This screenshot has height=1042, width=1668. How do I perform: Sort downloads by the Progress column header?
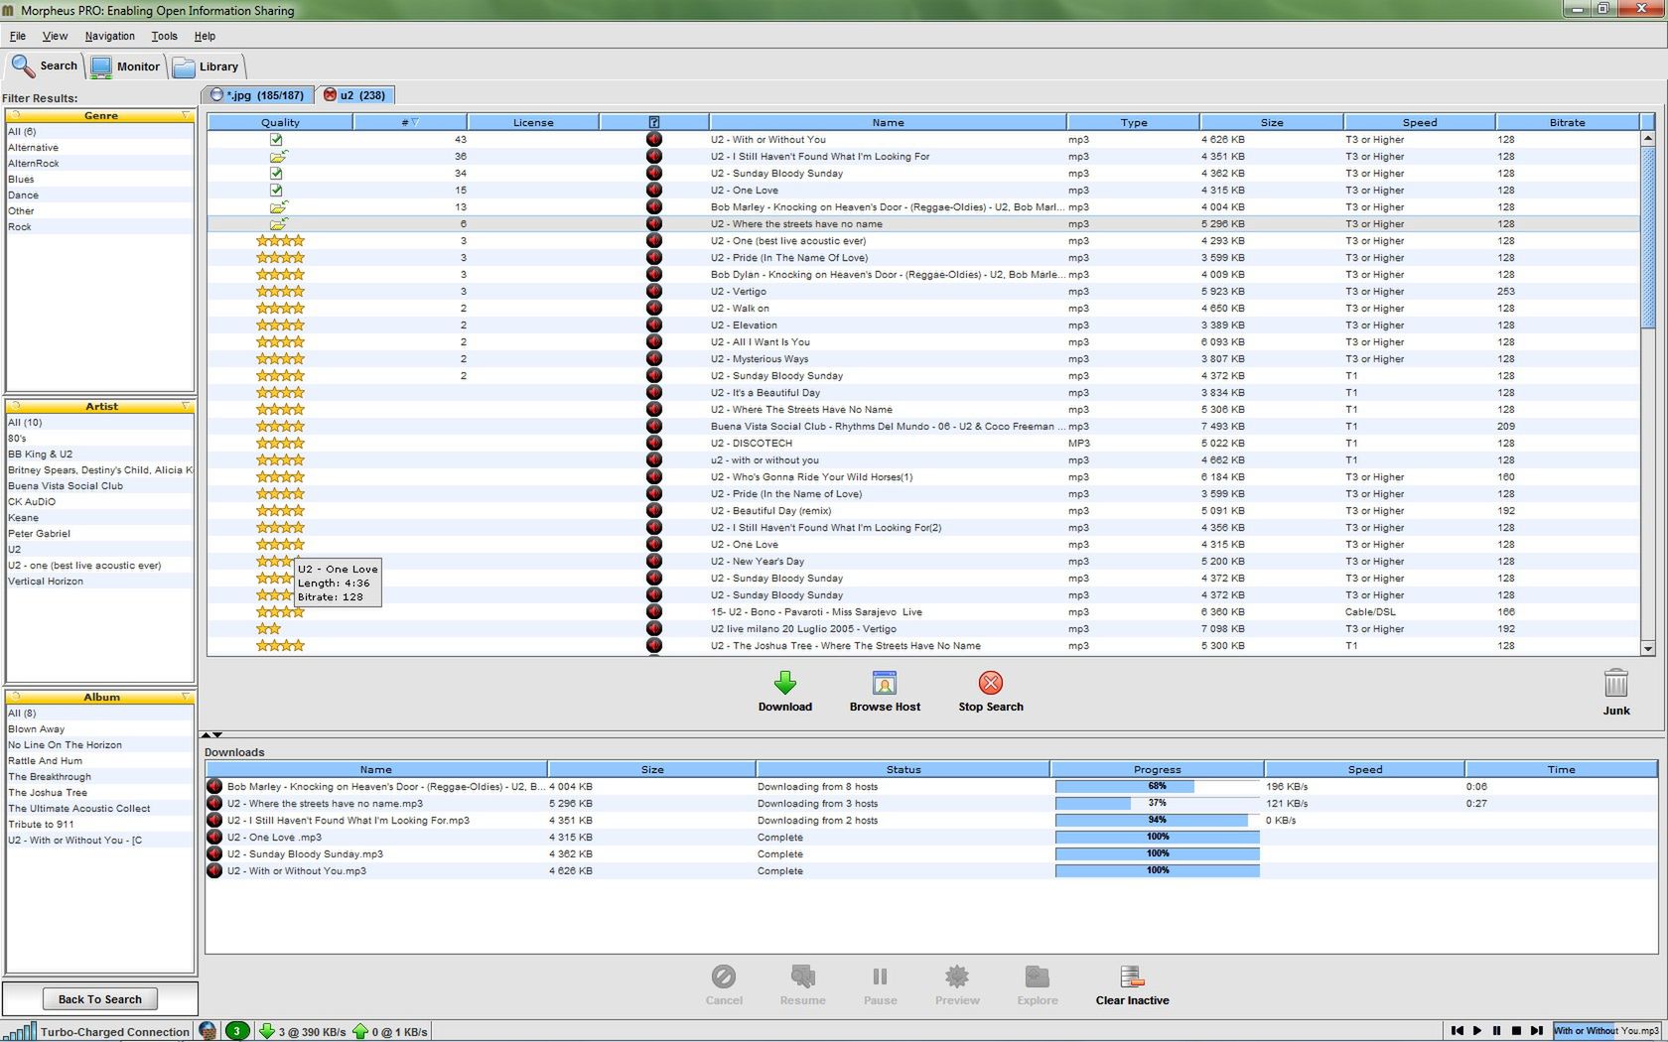pyautogui.click(x=1158, y=769)
